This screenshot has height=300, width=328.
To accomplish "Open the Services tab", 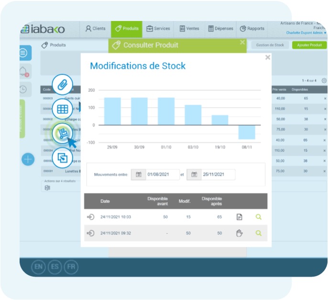I will click(158, 29).
